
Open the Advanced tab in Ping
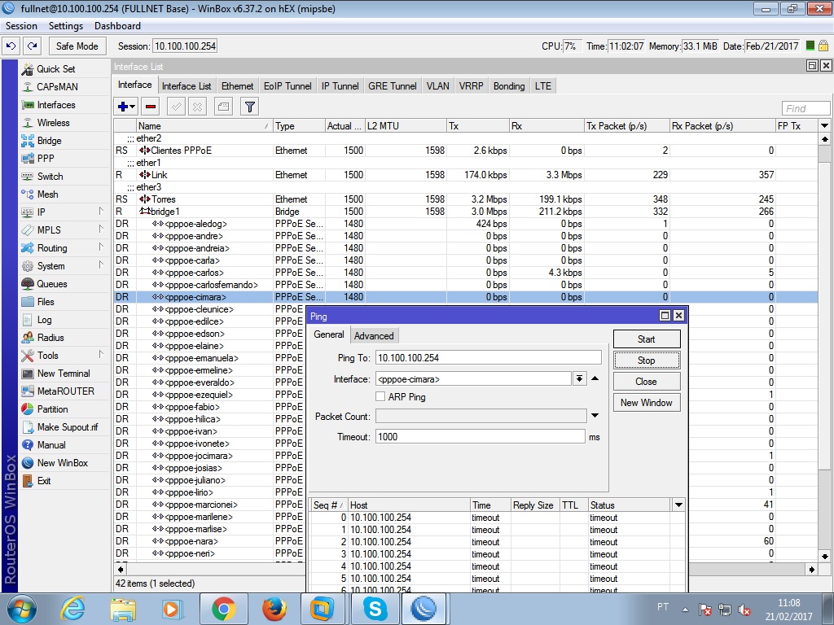(374, 335)
